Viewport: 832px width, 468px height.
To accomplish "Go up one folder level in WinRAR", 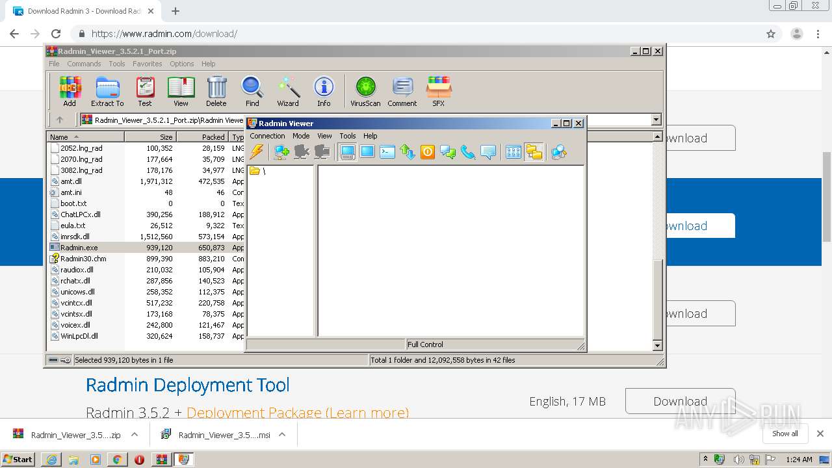I will tap(60, 120).
